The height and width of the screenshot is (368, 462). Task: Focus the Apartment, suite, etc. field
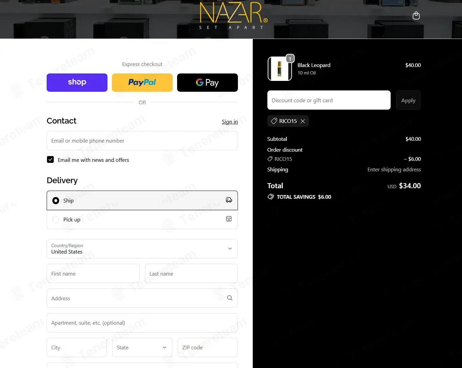(x=142, y=323)
